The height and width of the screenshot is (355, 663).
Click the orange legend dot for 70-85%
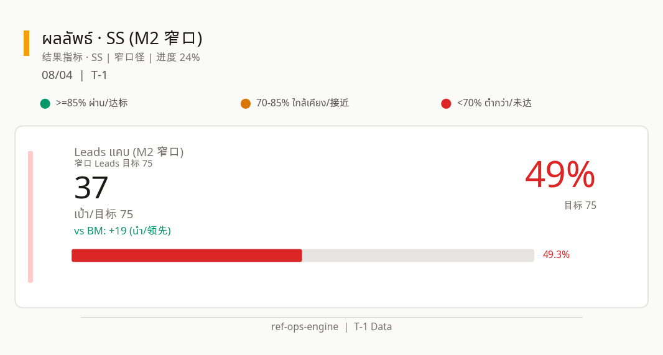[x=246, y=103]
